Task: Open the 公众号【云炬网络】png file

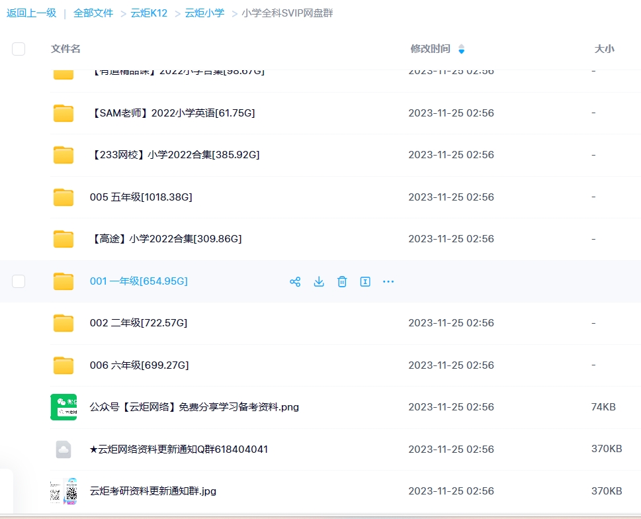Action: pos(194,407)
